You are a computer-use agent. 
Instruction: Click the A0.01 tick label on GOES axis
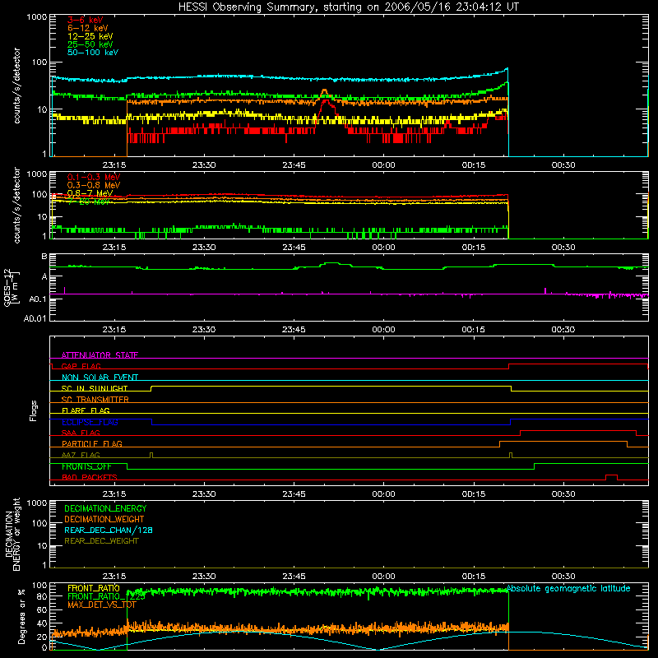point(35,318)
